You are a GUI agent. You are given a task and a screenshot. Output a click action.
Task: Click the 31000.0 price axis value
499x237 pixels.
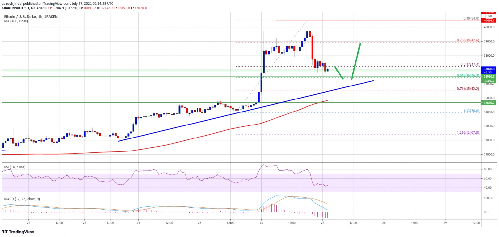coord(490,155)
